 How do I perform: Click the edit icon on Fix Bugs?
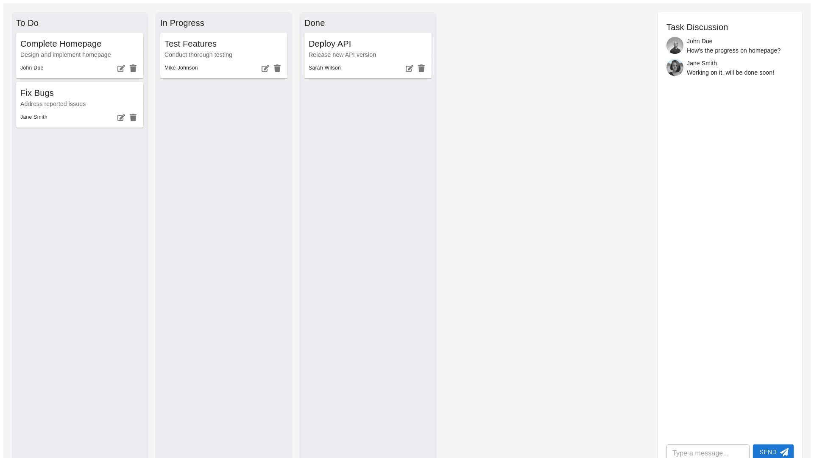click(121, 117)
